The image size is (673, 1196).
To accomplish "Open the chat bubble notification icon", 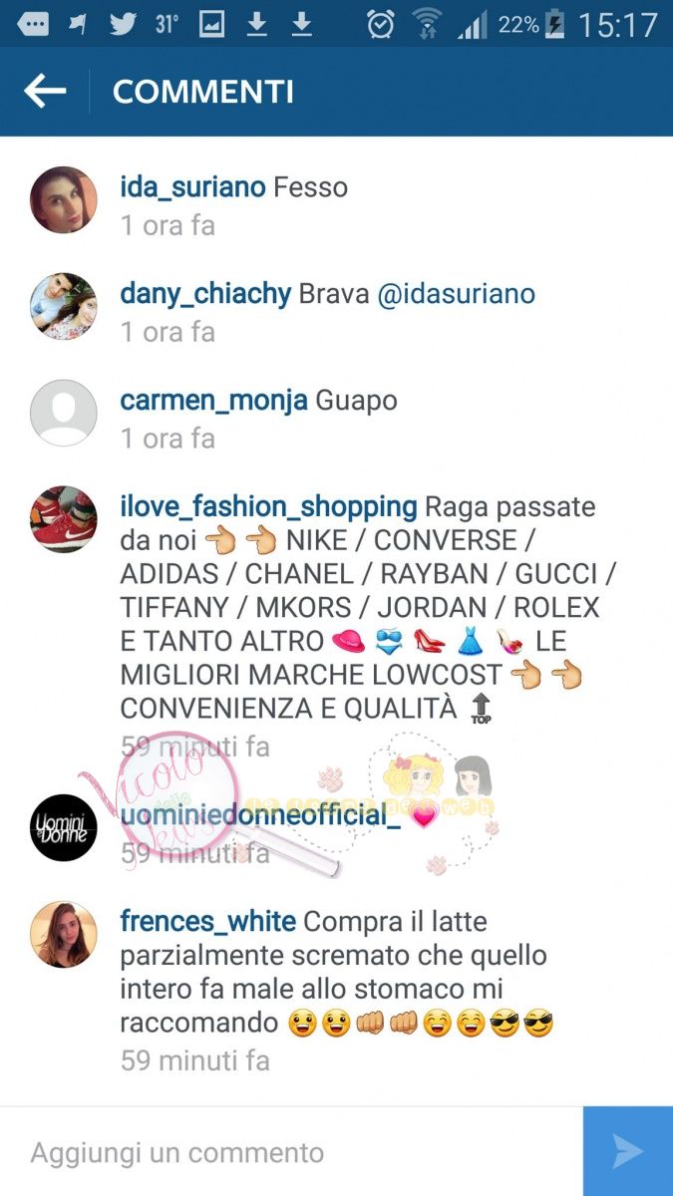I will click(x=34, y=25).
